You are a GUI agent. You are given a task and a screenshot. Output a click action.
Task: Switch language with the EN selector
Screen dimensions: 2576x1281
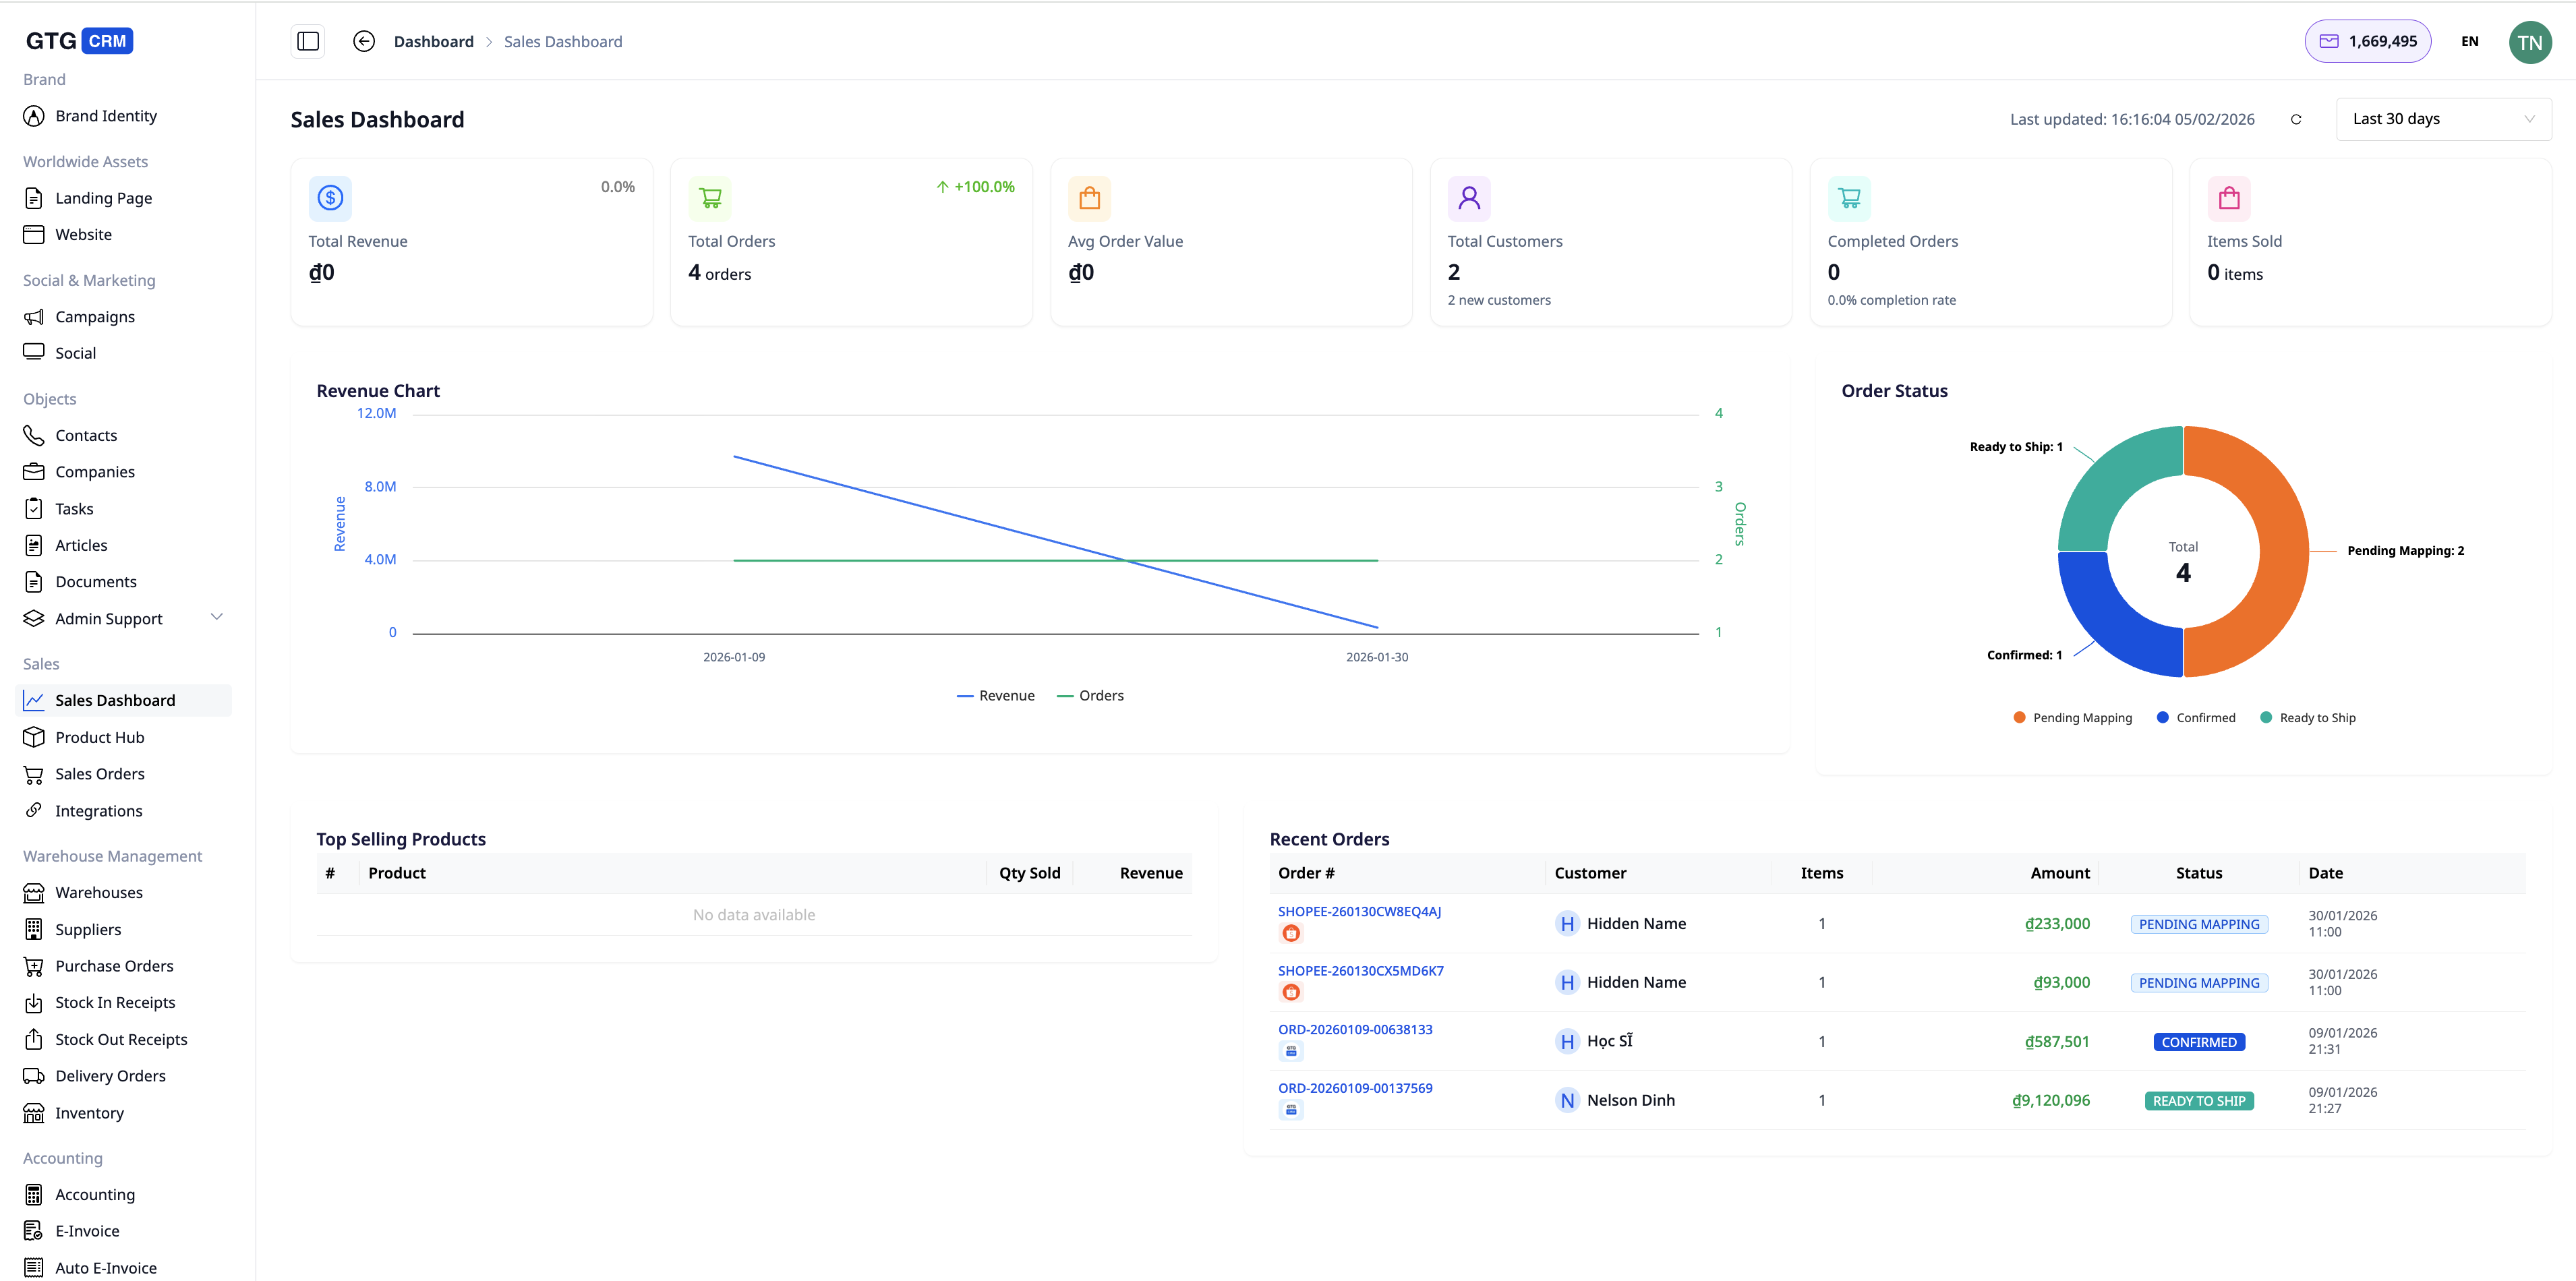[x=2469, y=41]
